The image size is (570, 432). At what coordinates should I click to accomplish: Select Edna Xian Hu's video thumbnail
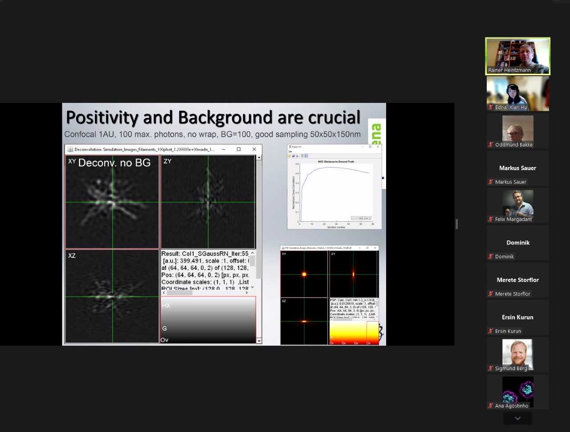(518, 94)
